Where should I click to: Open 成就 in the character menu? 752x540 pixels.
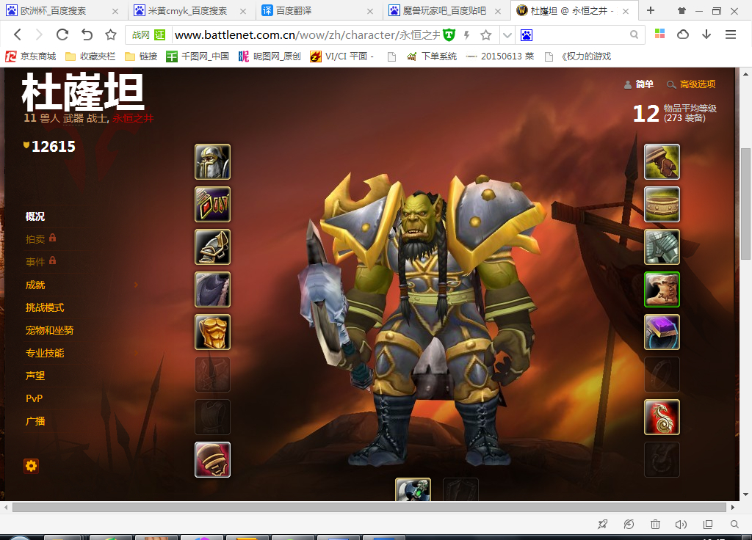tap(35, 285)
